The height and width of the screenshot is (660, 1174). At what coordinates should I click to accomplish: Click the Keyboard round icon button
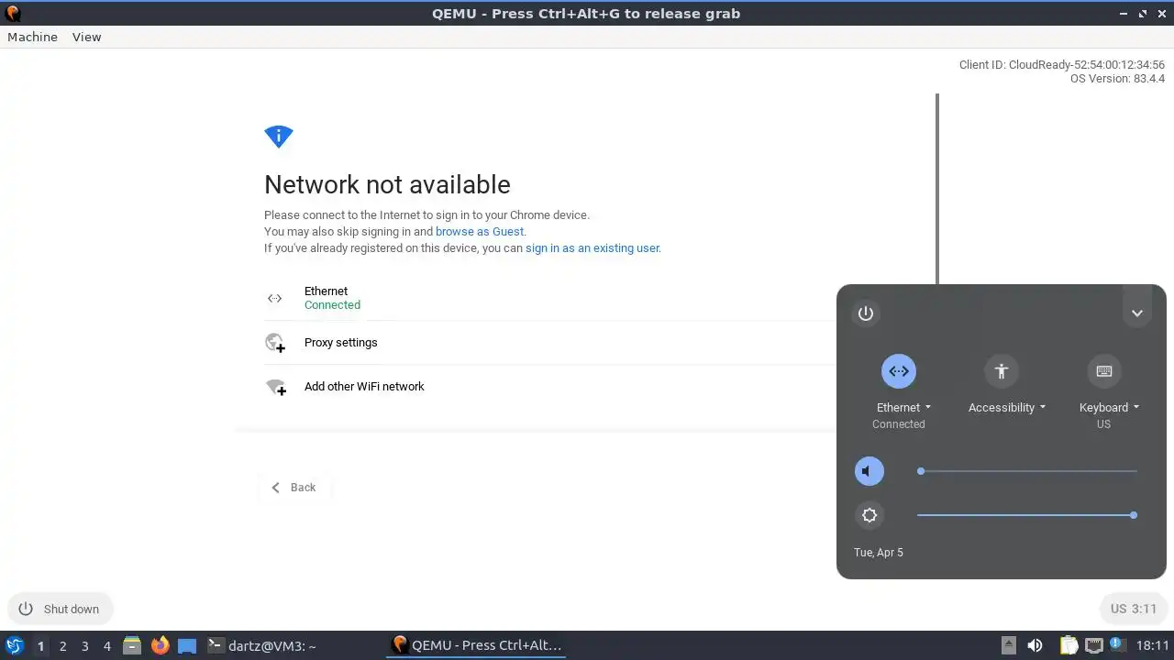point(1103,371)
